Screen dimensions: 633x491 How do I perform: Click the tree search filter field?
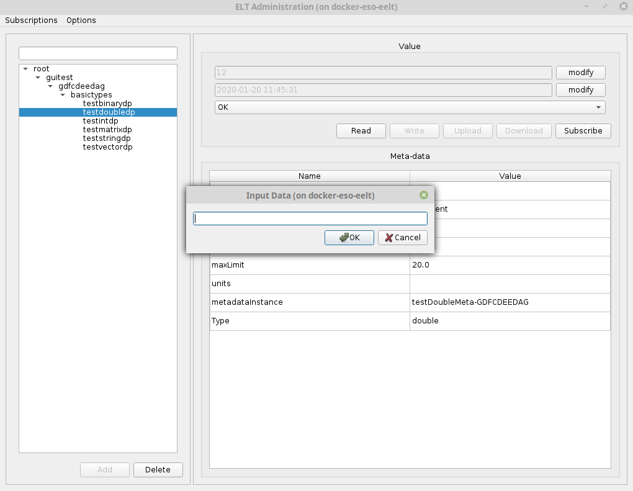coord(98,53)
